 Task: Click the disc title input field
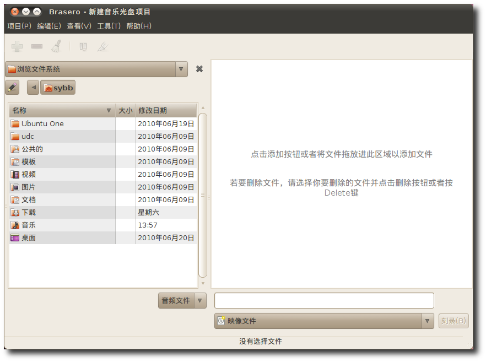(x=324, y=301)
